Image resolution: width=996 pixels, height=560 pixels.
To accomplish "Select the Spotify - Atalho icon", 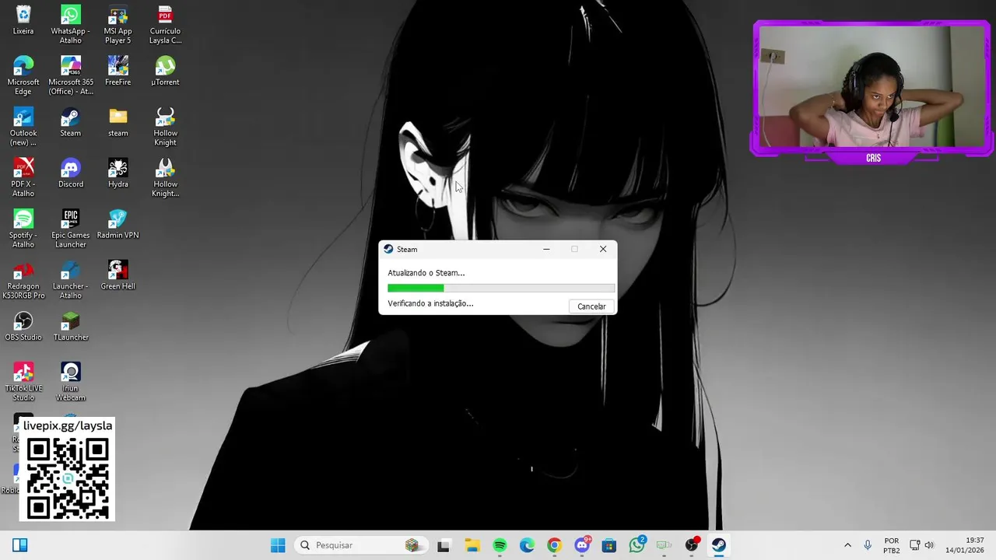I will pos(23,229).
